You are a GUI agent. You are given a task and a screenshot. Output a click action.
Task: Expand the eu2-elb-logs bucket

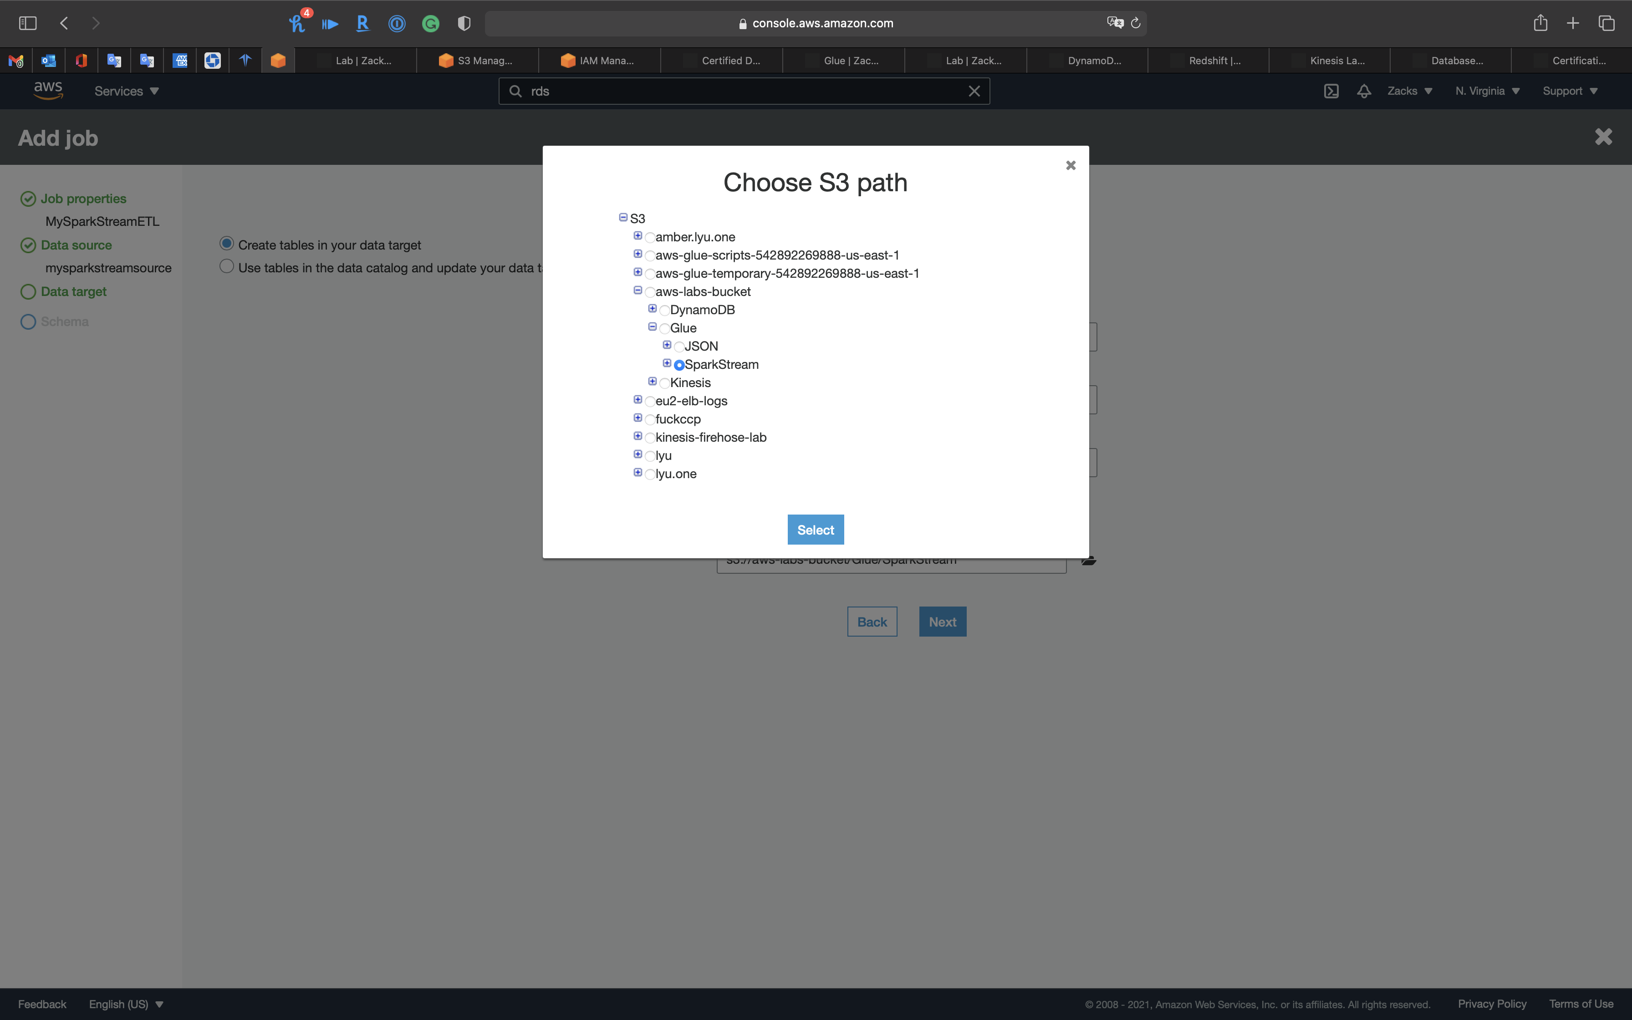[637, 399]
